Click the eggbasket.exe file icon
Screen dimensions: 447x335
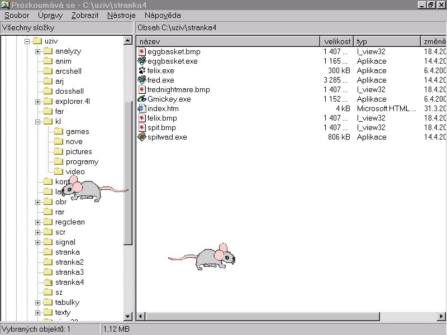click(142, 61)
